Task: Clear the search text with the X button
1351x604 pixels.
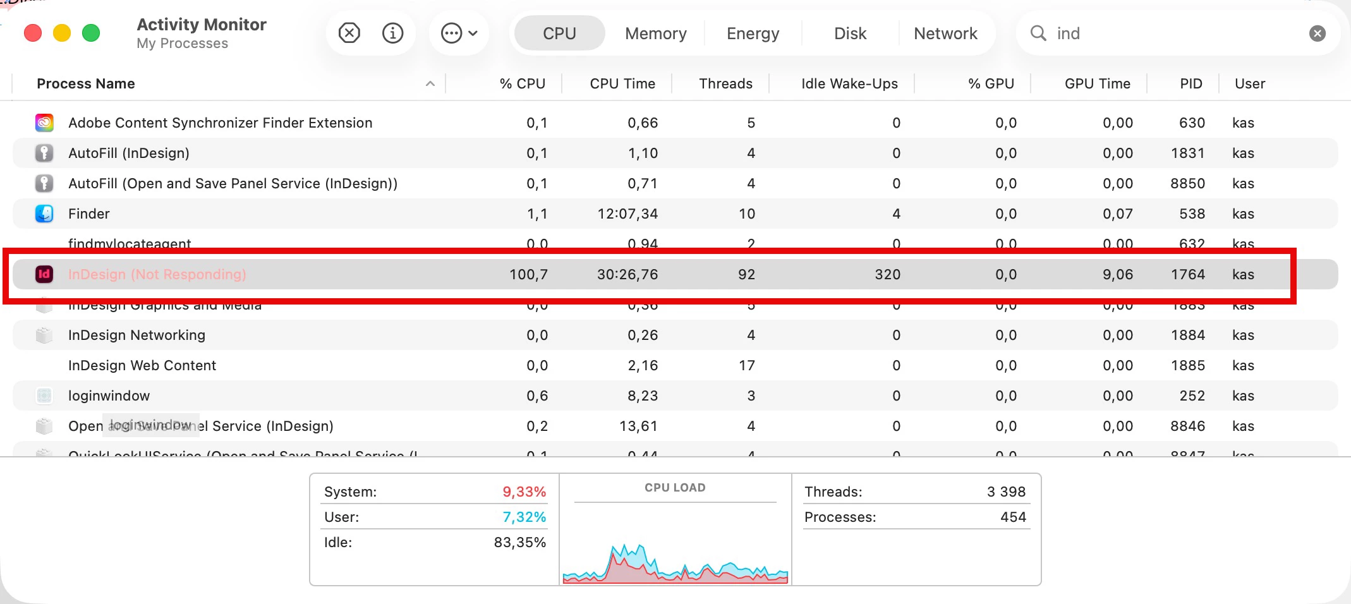Action: coord(1318,33)
